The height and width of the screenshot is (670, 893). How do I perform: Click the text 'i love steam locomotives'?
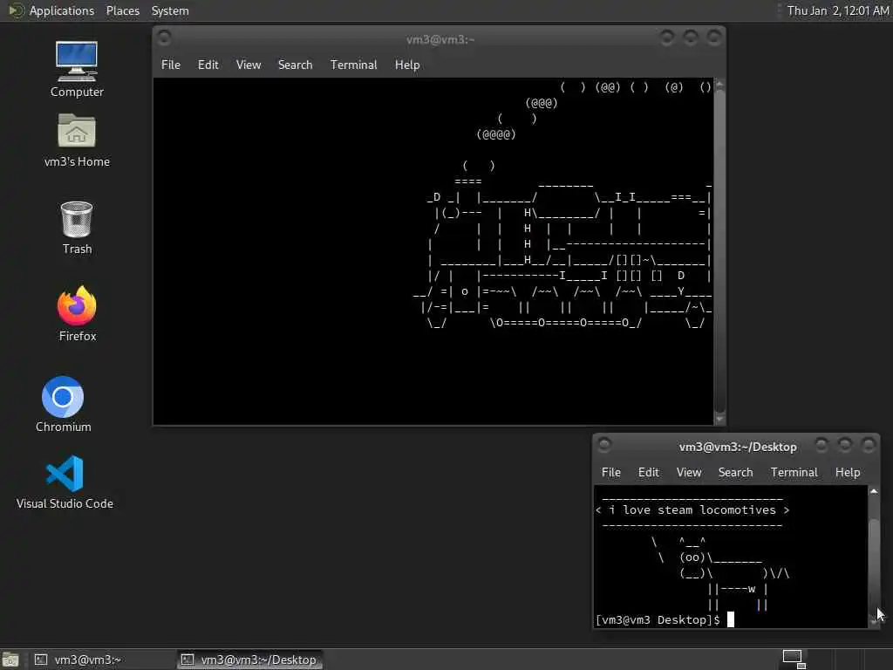(692, 509)
